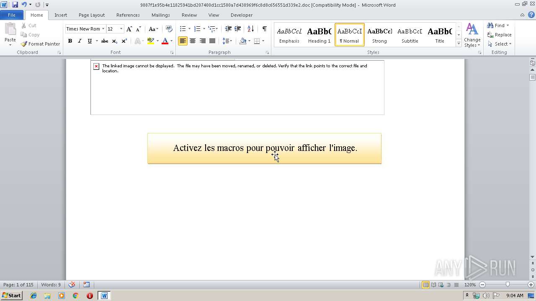The width and height of the screenshot is (536, 301).
Task: Increase paragraph indent
Action: click(x=238, y=29)
